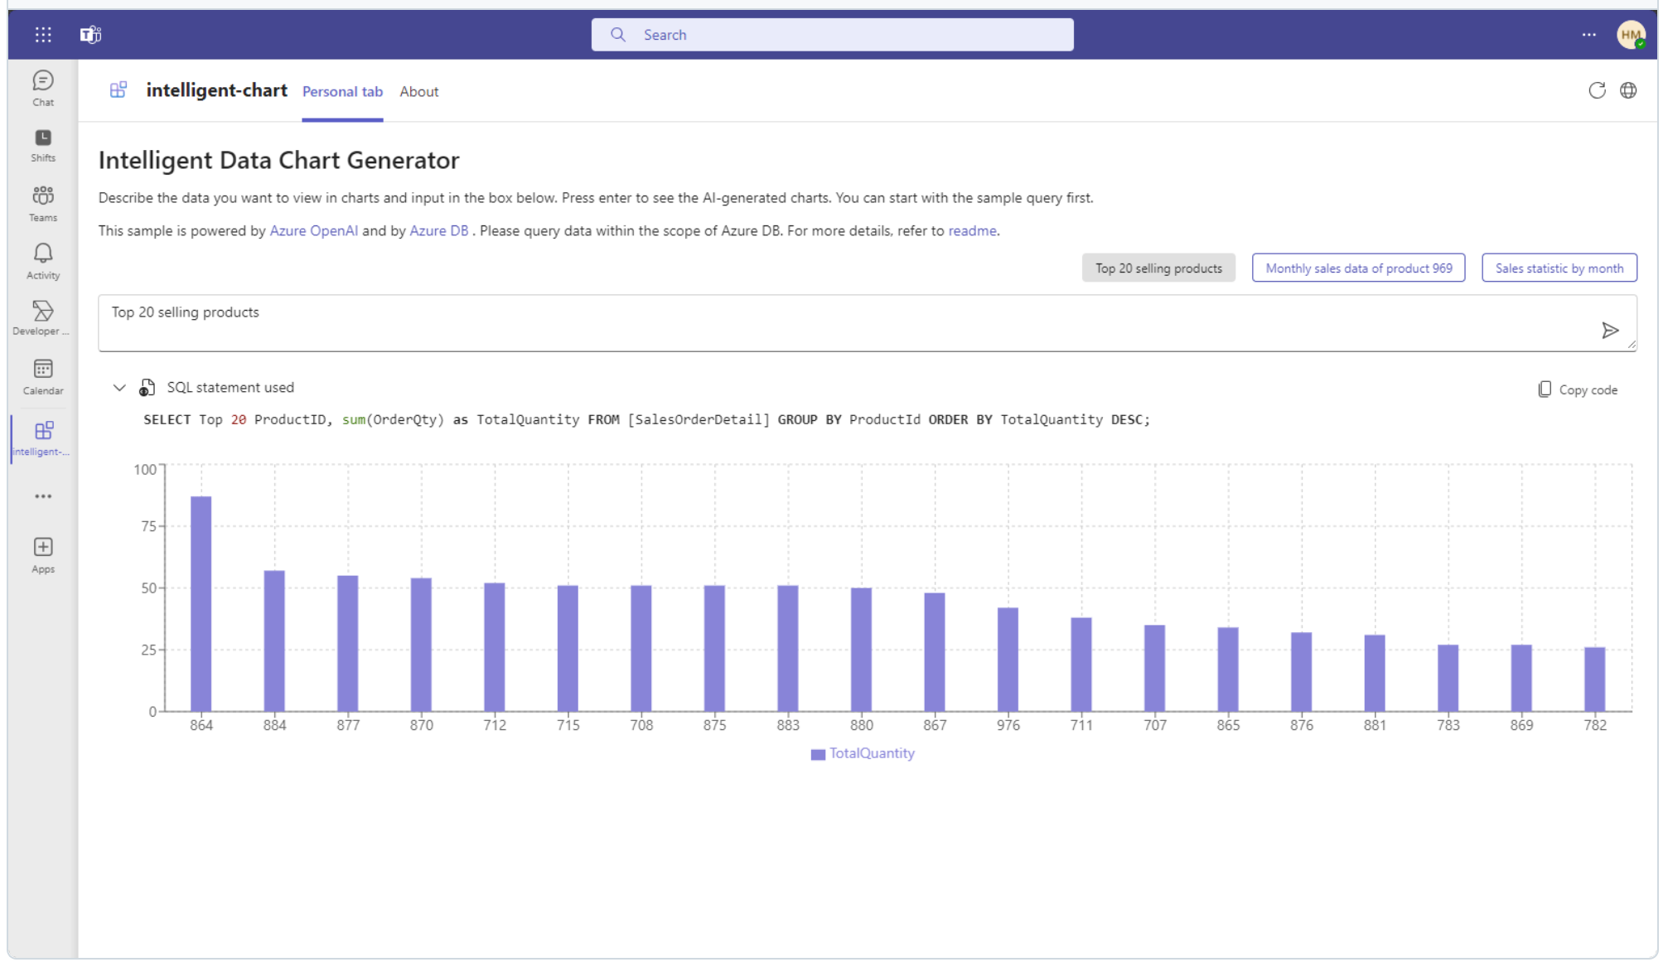Image resolution: width=1668 pixels, height=967 pixels.
Task: Click the send arrow icon
Action: pyautogui.click(x=1609, y=331)
